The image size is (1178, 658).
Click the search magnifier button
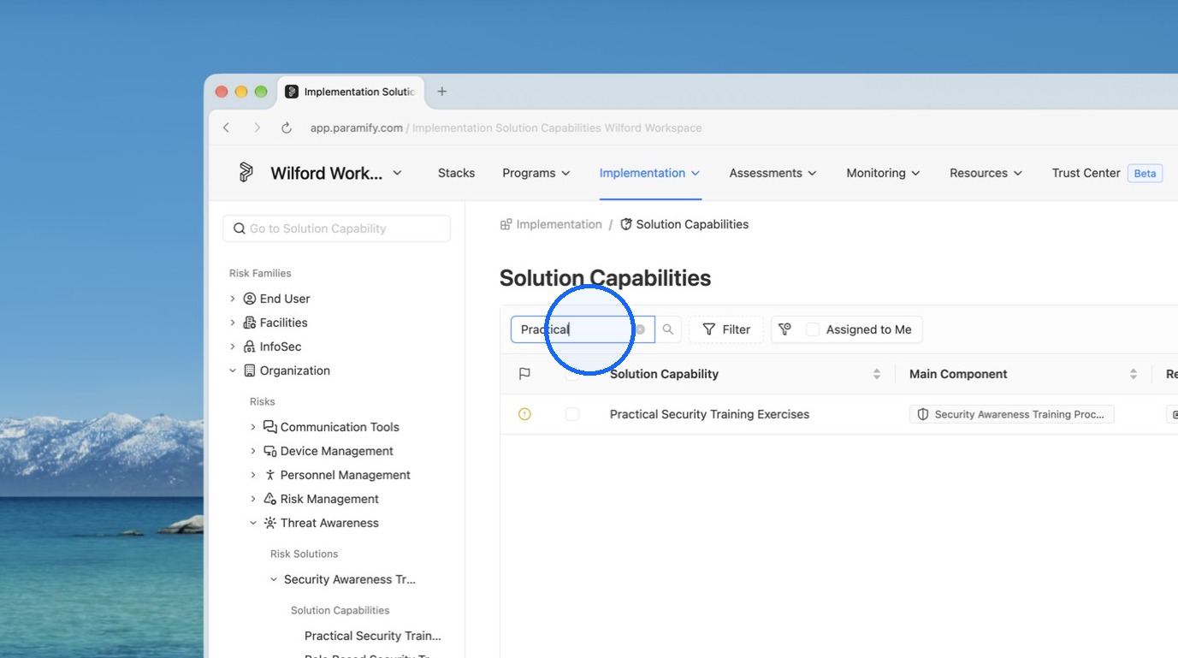pyautogui.click(x=668, y=329)
